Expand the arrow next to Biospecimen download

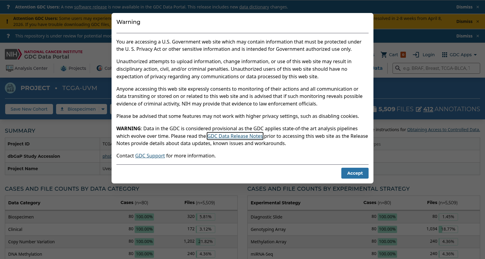(103, 109)
